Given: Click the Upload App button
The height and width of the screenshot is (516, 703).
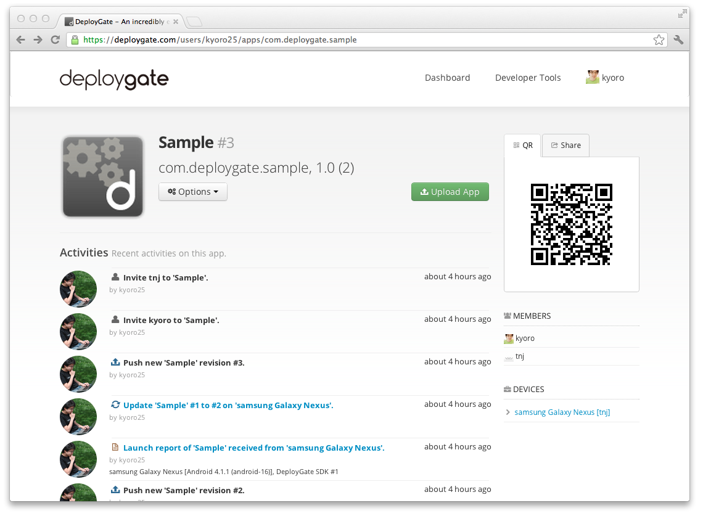Looking at the screenshot, I should pos(450,192).
